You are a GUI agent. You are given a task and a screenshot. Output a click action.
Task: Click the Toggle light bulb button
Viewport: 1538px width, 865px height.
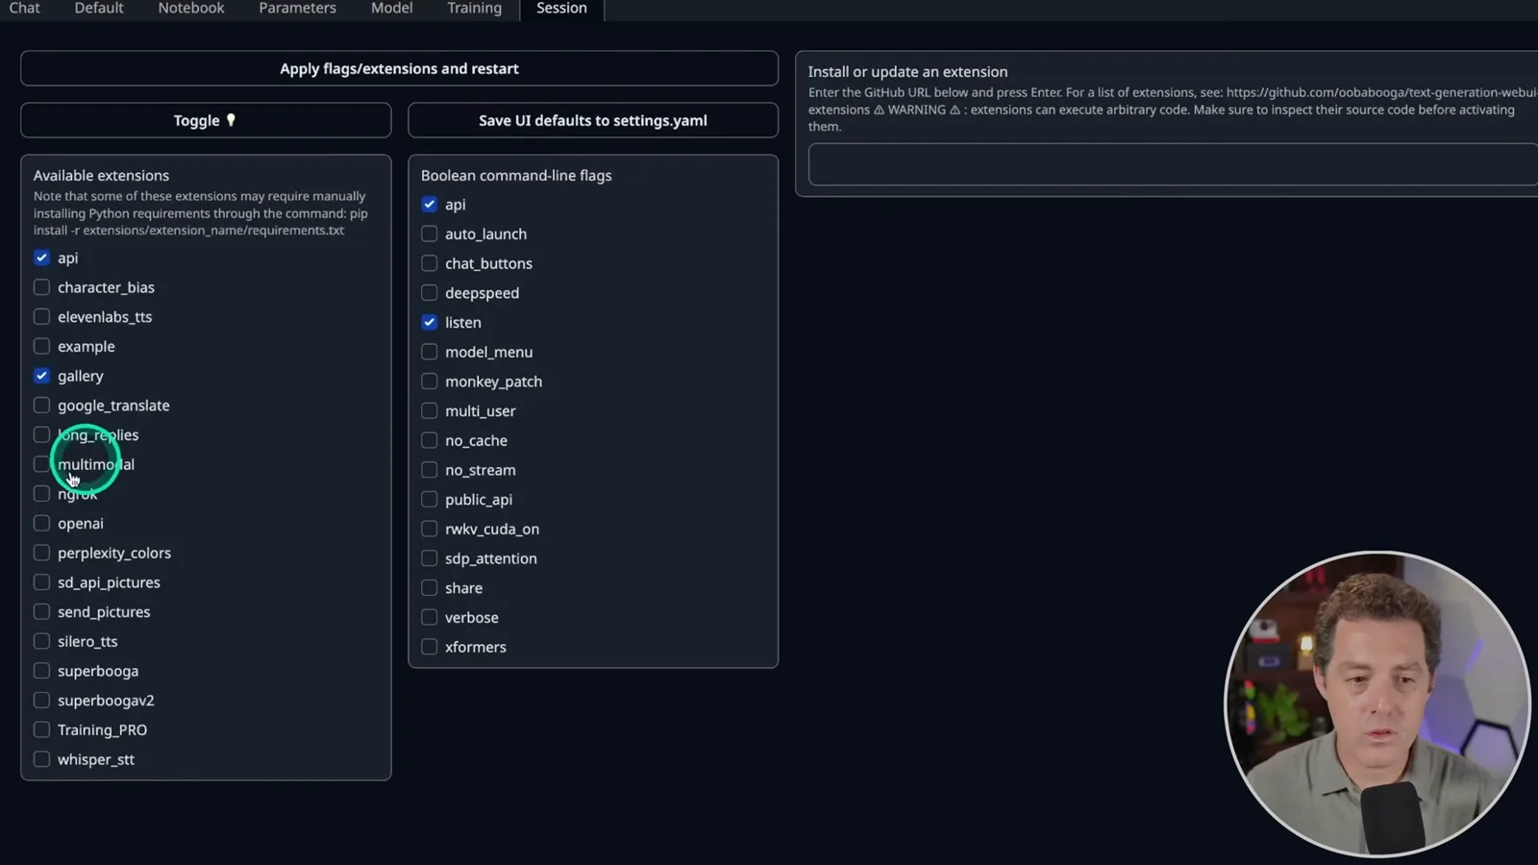click(x=206, y=120)
